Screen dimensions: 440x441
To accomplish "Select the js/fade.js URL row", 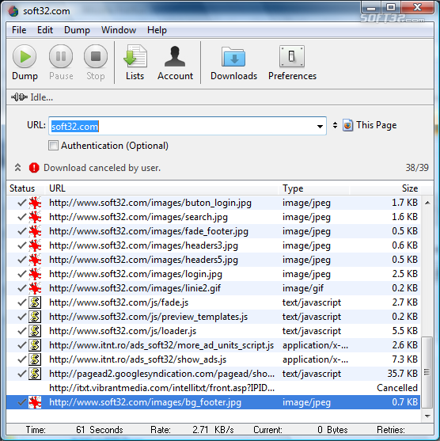I will click(214, 302).
